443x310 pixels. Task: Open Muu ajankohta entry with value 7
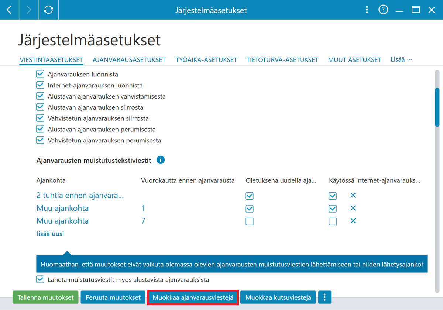click(x=63, y=221)
